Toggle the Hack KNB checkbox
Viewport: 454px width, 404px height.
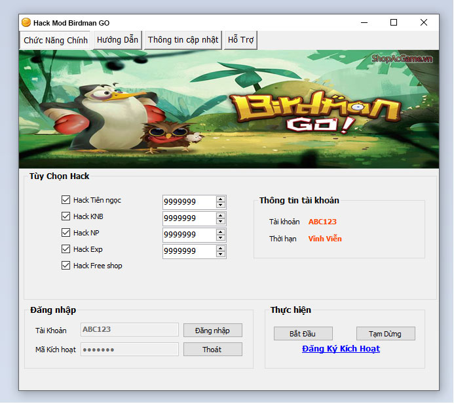pyautogui.click(x=66, y=216)
